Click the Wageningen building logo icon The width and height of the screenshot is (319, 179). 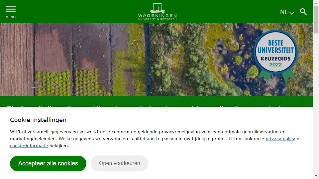pyautogui.click(x=157, y=8)
